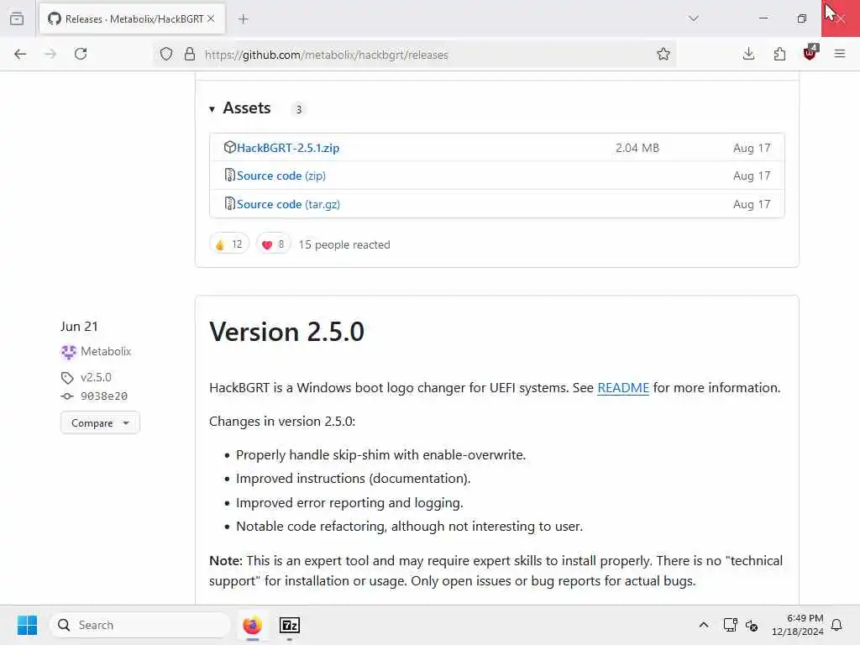Click the Assets count badge 3
This screenshot has height=645, width=860.
(298, 110)
